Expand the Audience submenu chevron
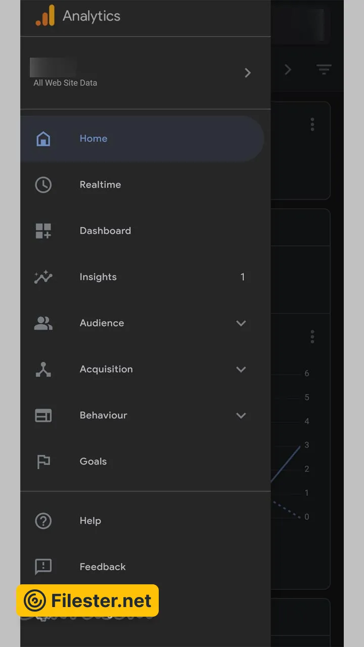 coord(241,323)
